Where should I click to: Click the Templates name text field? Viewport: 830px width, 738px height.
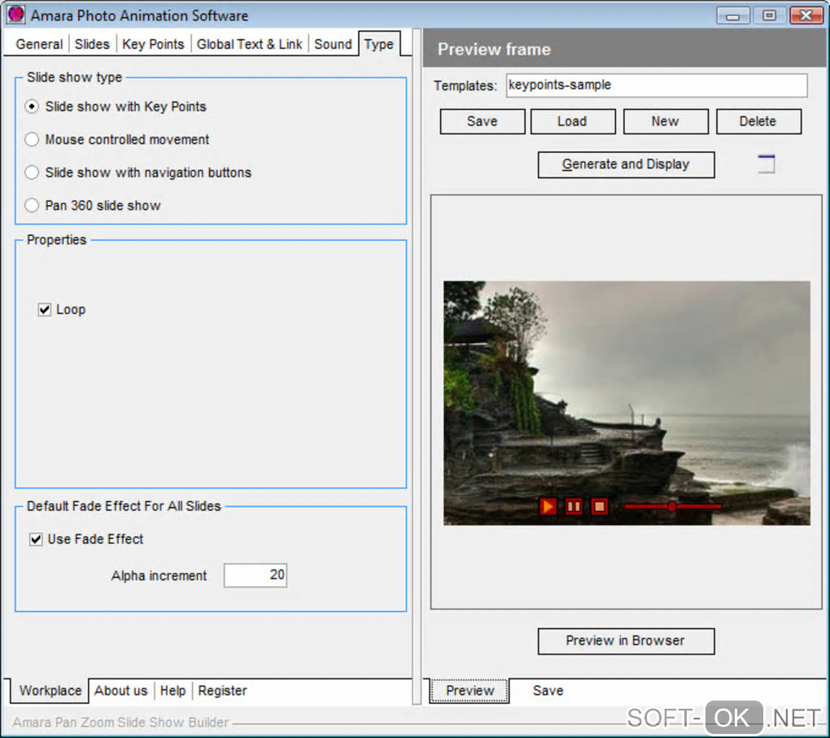tap(657, 85)
